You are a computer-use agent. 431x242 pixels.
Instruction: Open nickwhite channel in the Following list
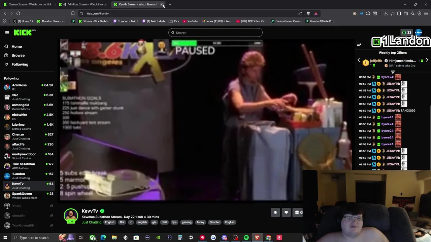click(x=29, y=117)
